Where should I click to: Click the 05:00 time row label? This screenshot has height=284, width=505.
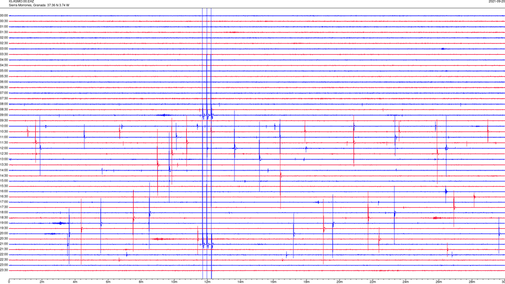(4, 71)
